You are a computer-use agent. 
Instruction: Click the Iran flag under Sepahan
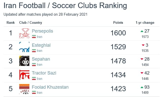click(x=34, y=64)
